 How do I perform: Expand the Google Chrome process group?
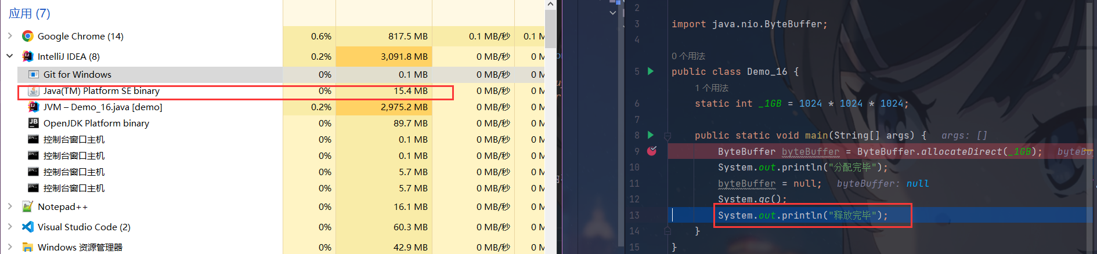(x=10, y=36)
